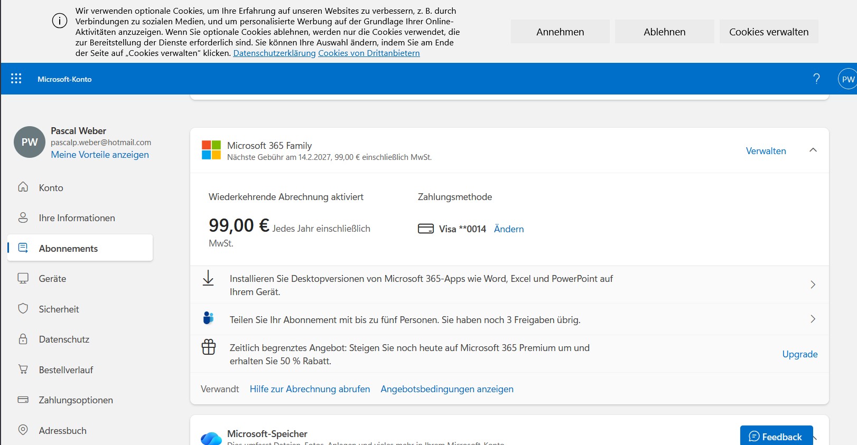The width and height of the screenshot is (857, 445).
Task: Click the Microsoft-Speicher cloud icon
Action: pos(211,438)
